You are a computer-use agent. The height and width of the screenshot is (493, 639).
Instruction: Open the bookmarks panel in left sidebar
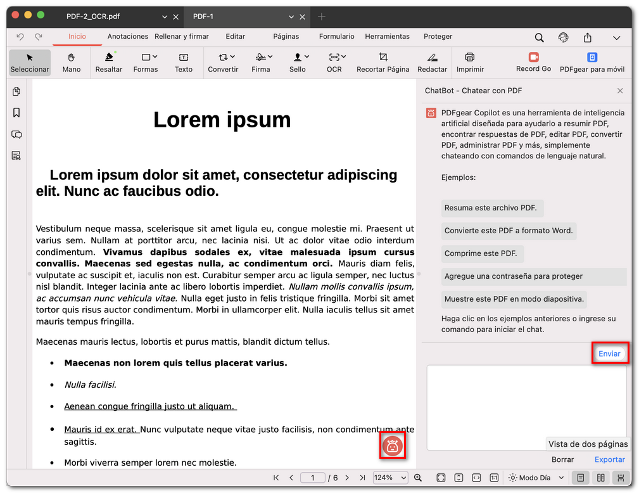coord(16,113)
